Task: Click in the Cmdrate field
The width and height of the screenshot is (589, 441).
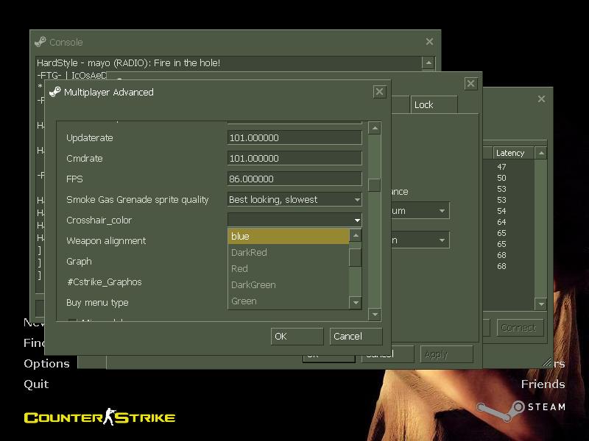Action: (294, 158)
